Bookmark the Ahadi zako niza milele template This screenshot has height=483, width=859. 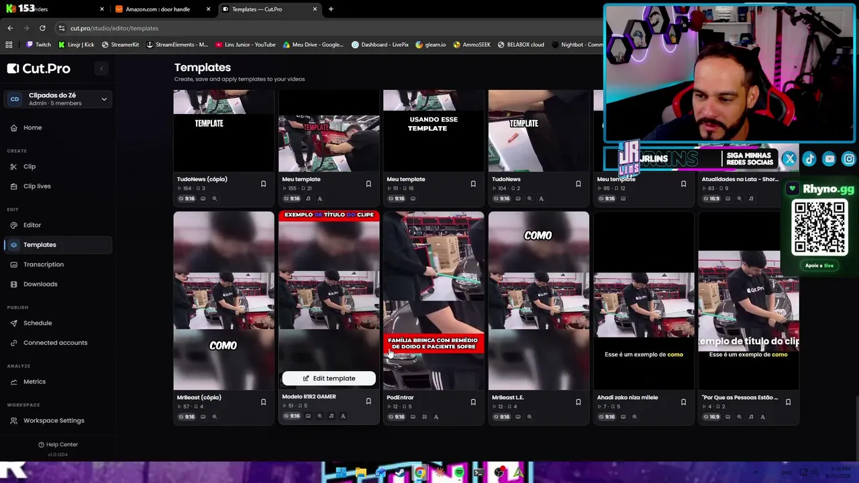tap(683, 402)
